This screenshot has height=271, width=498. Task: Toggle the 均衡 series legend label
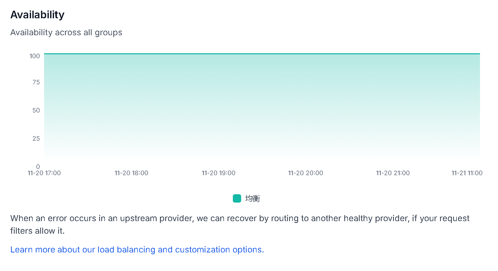(x=253, y=198)
